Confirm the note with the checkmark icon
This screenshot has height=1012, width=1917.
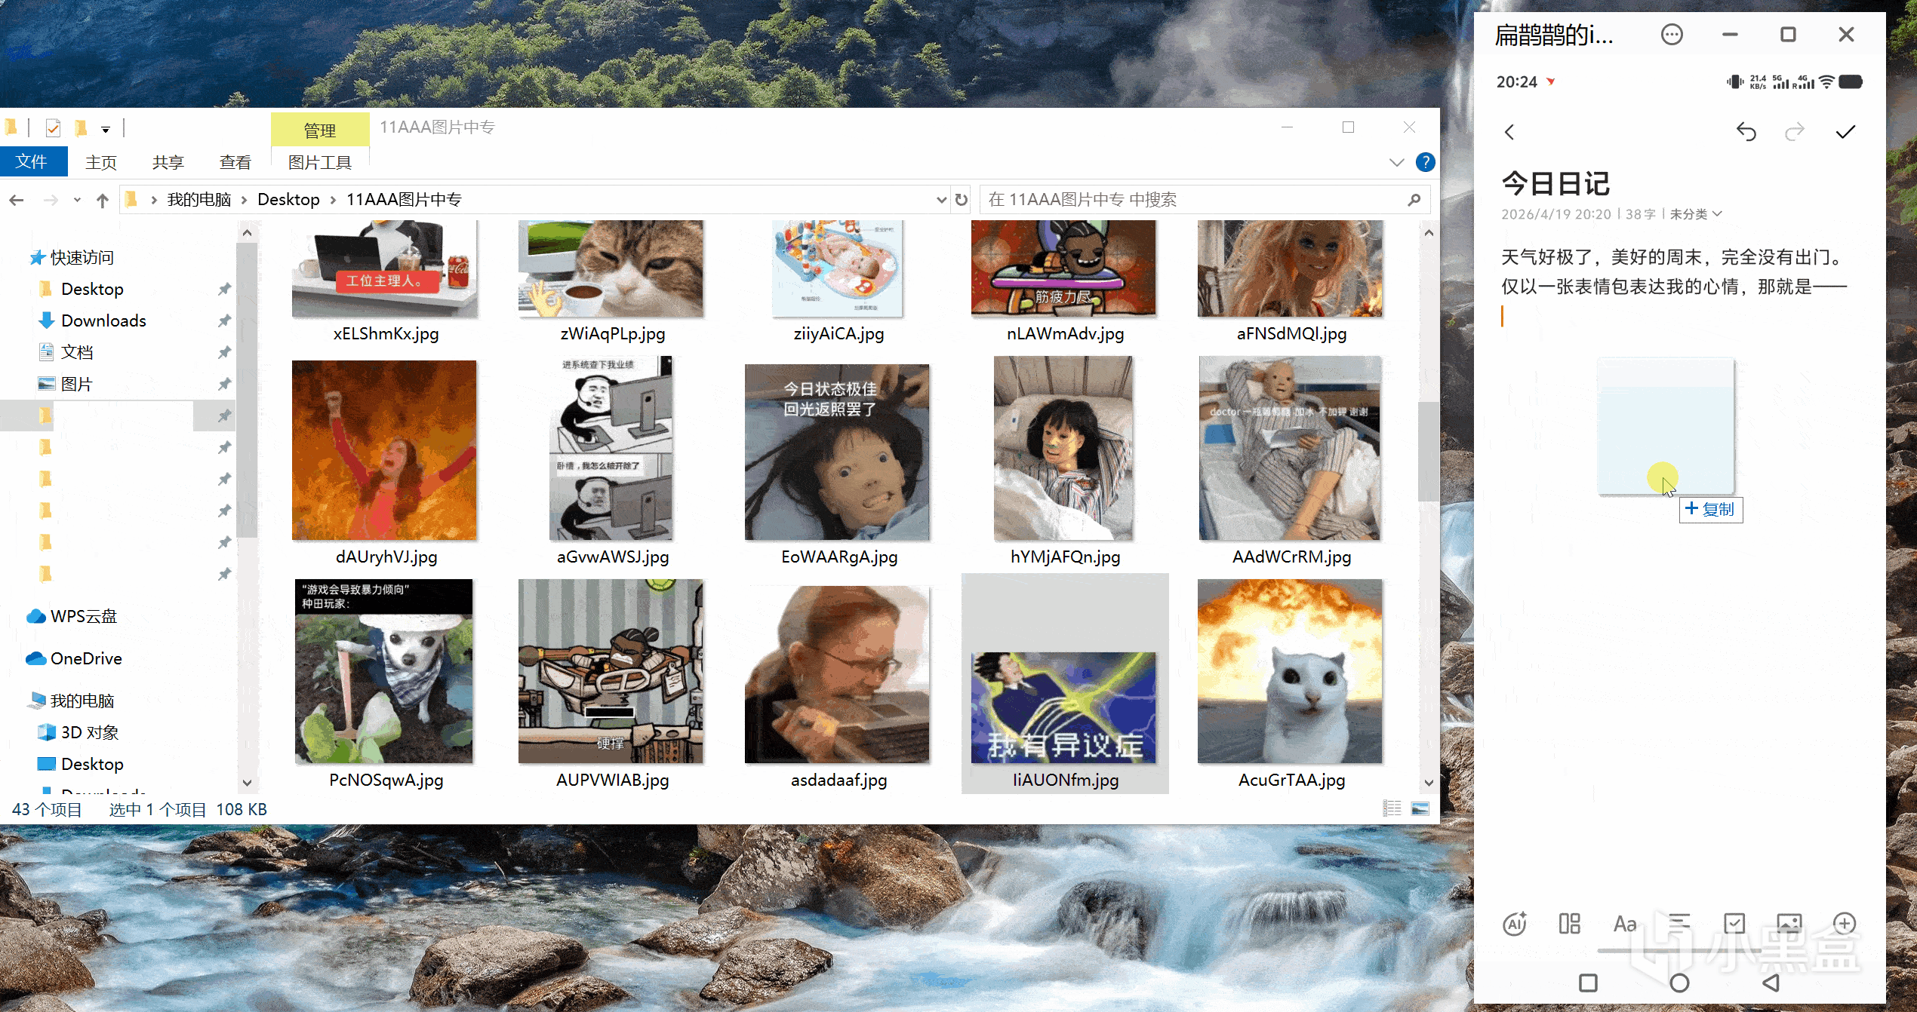click(1845, 132)
